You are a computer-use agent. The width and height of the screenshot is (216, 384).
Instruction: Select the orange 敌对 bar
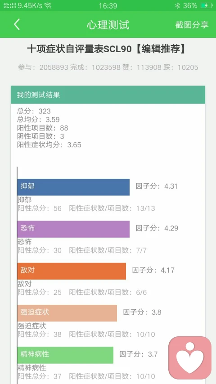tap(72, 271)
